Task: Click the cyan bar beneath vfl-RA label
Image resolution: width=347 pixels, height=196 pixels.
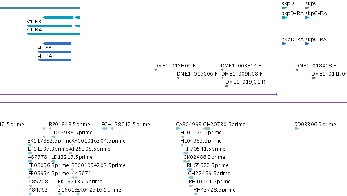Action: pos(53,34)
